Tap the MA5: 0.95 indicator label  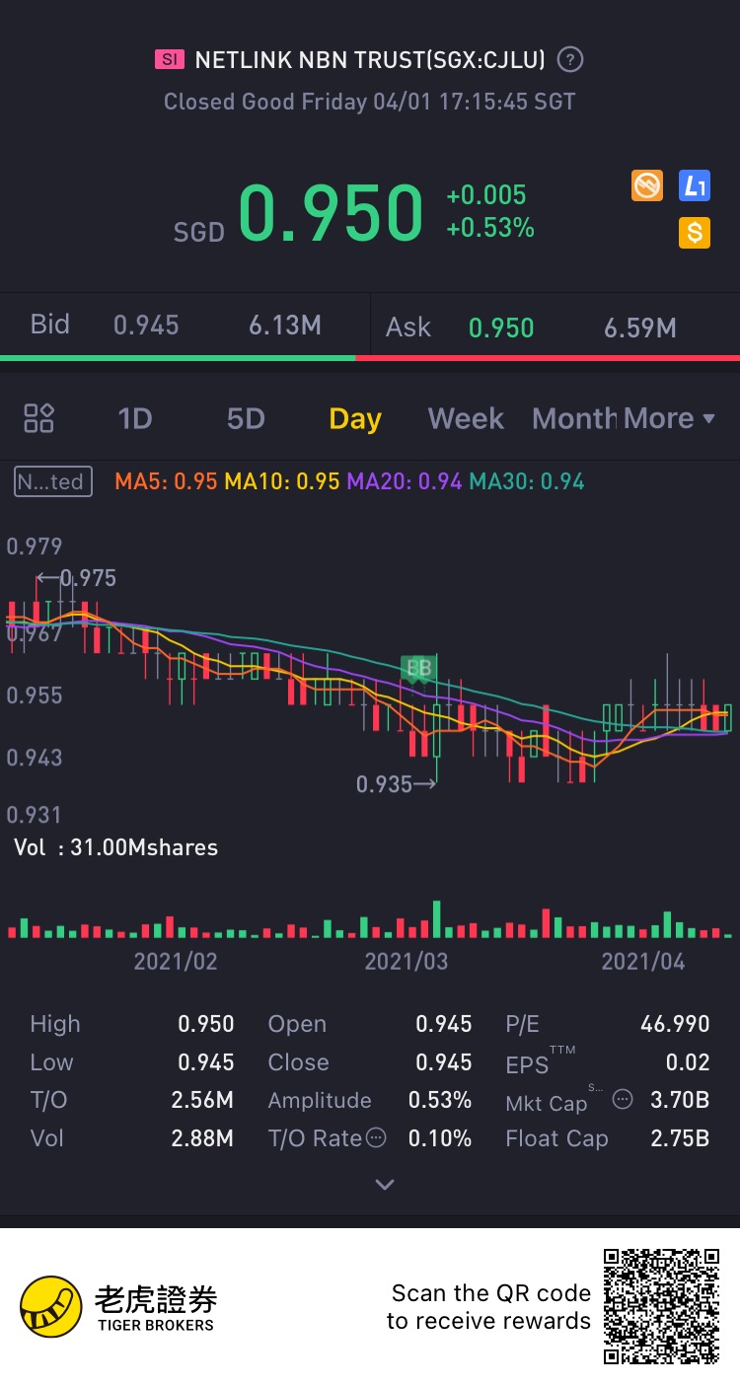166,481
